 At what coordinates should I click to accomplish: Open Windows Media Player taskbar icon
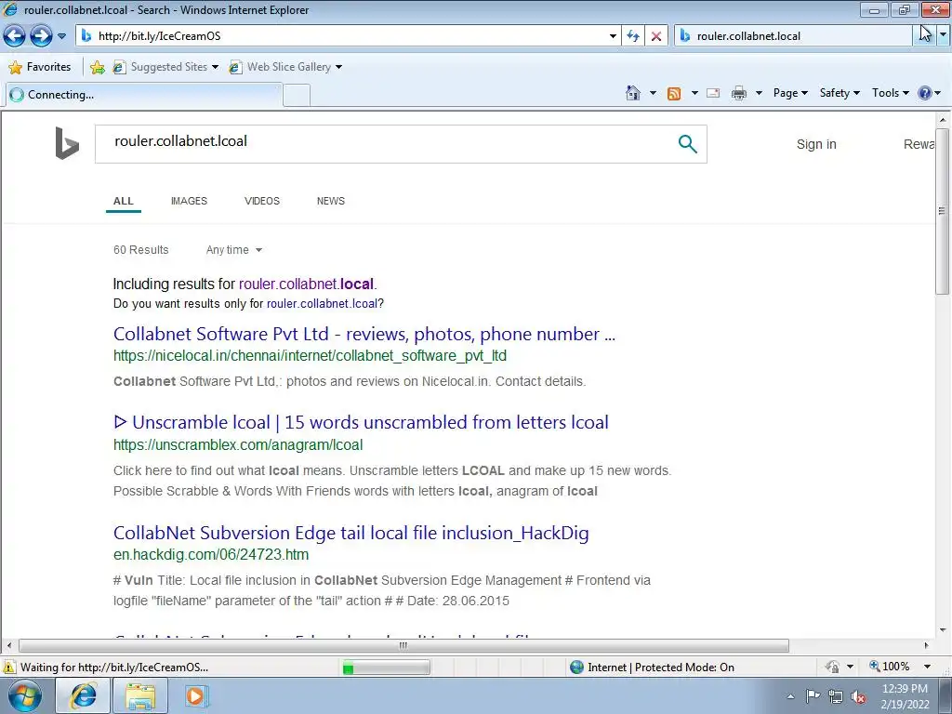point(195,696)
